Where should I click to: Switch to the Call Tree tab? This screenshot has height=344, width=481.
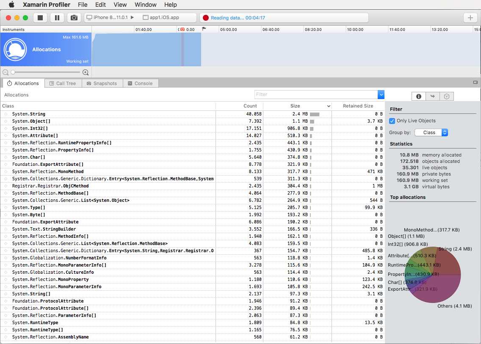coord(63,83)
